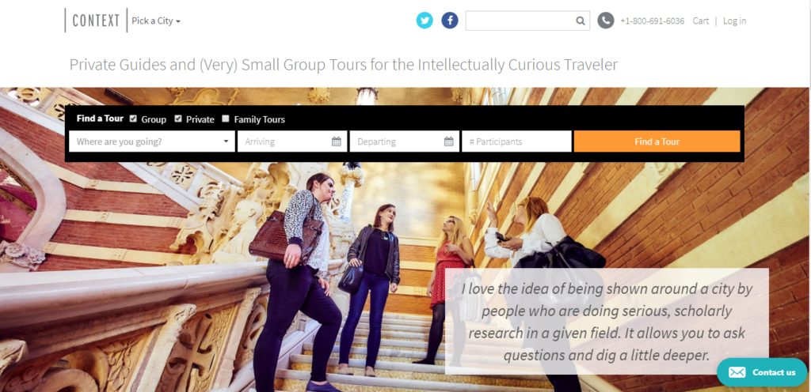Click the Log in link

[734, 21]
